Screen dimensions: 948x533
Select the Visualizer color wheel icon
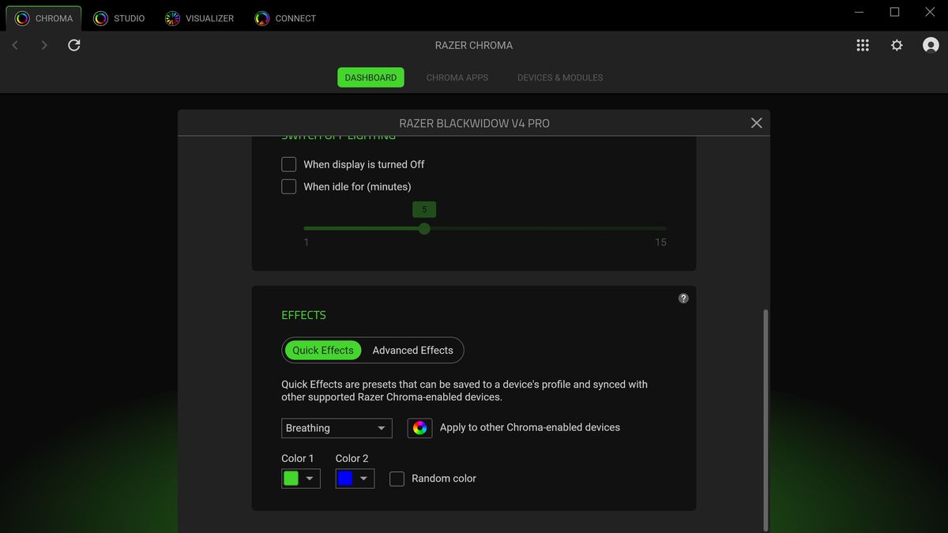click(172, 17)
